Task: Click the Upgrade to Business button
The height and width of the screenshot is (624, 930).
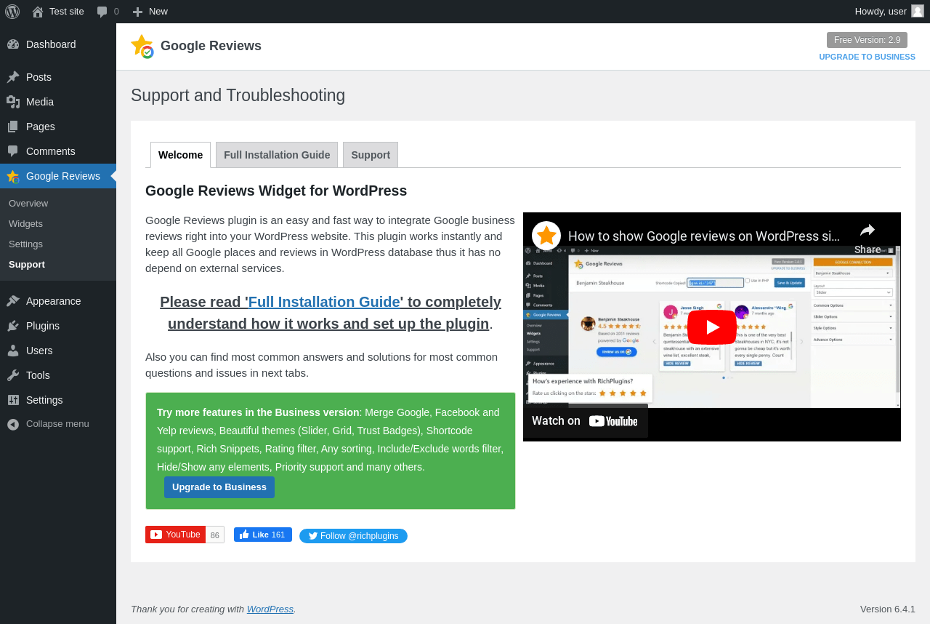Action: click(219, 487)
